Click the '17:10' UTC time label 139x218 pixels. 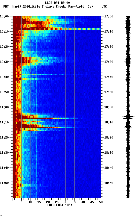(x=109, y=32)
